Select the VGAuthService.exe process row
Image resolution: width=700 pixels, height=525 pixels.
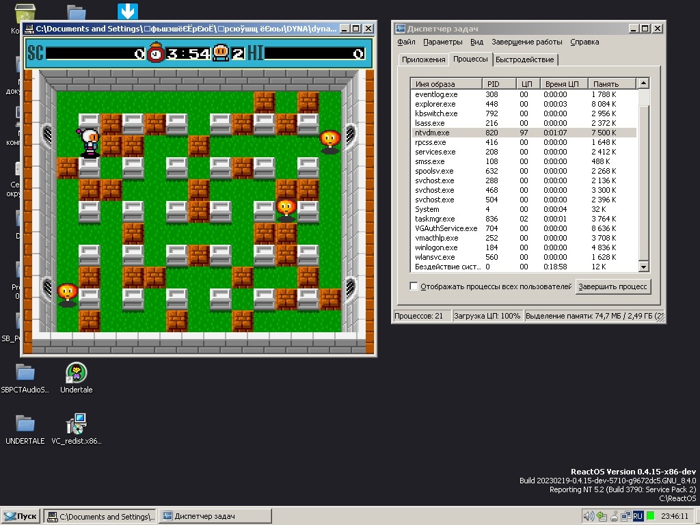click(524, 228)
